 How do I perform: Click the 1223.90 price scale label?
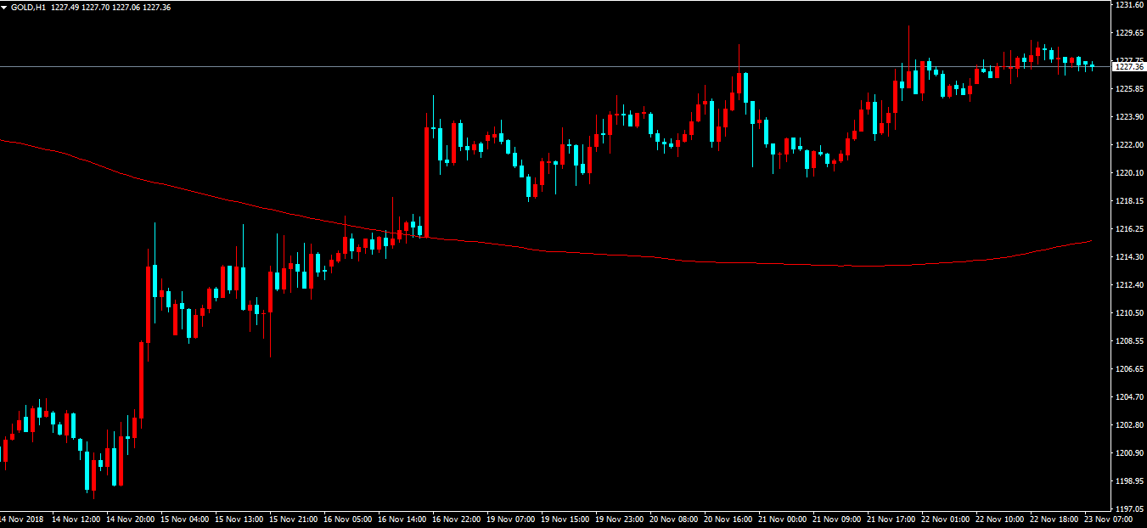[x=1128, y=117]
